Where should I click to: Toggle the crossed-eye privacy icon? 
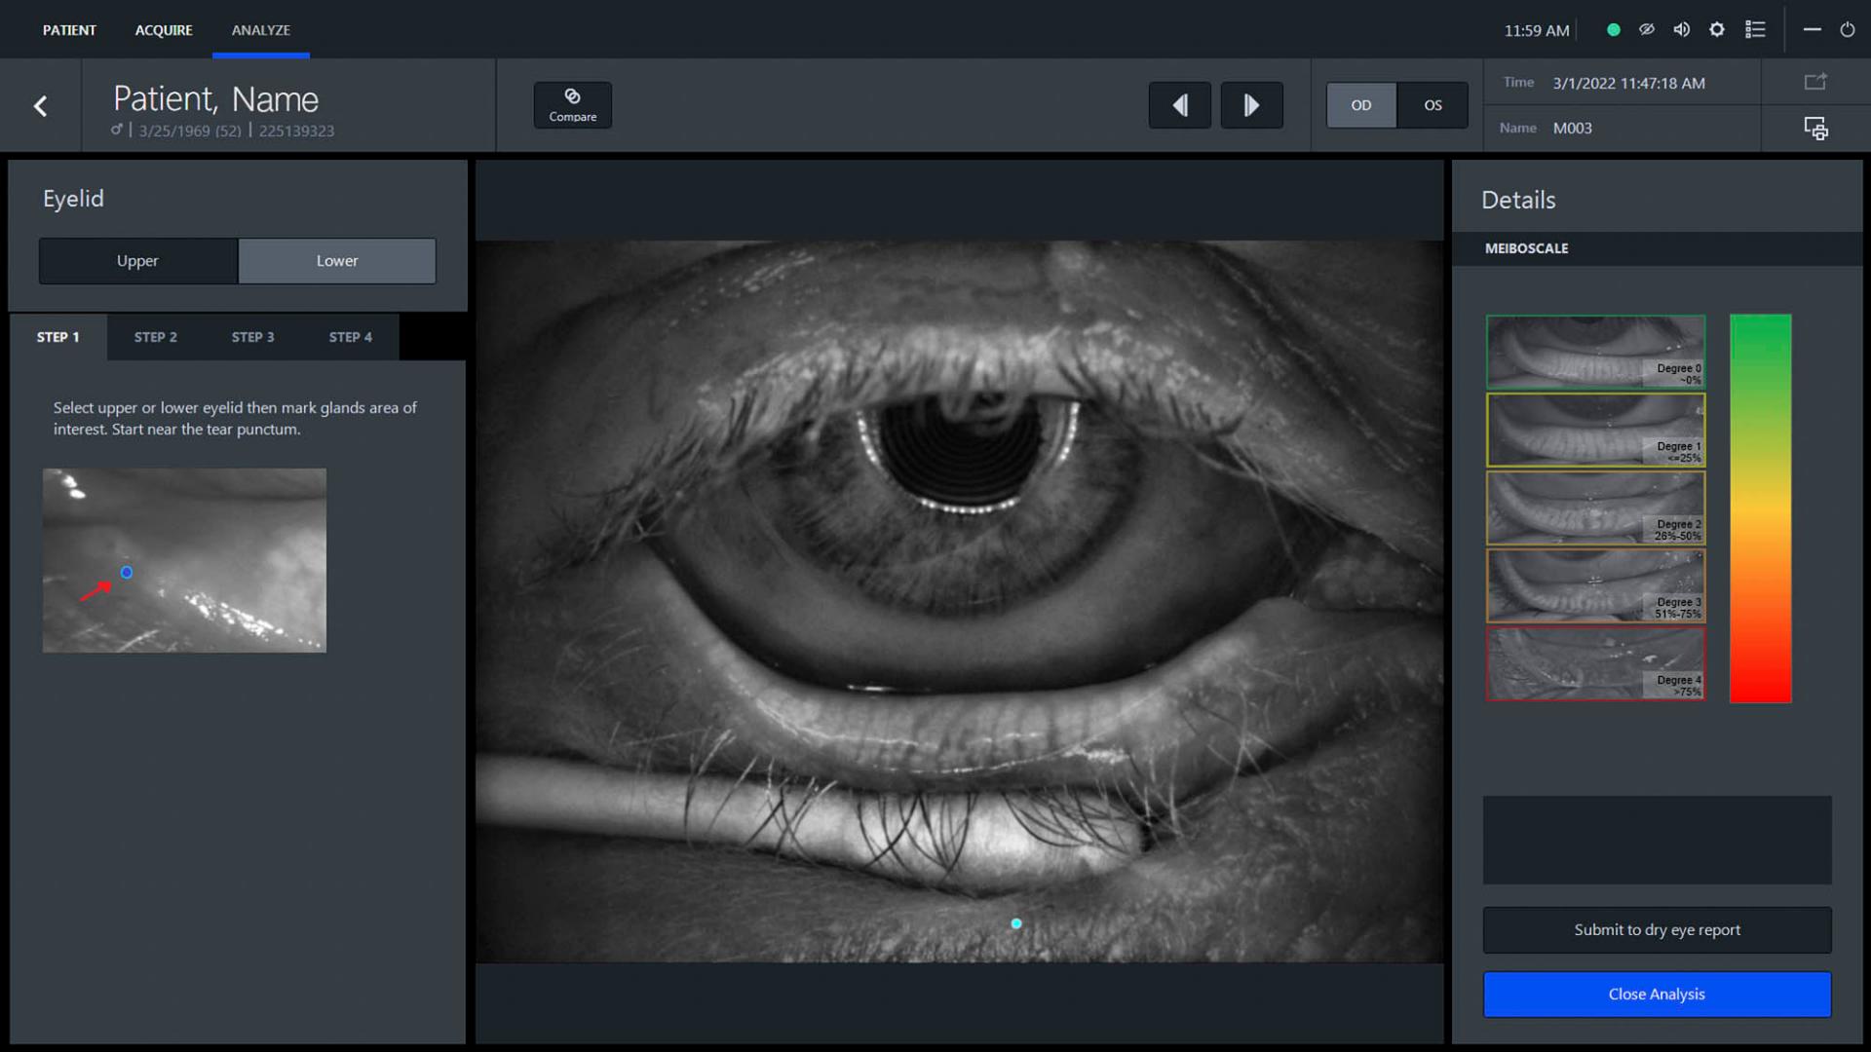click(1647, 29)
